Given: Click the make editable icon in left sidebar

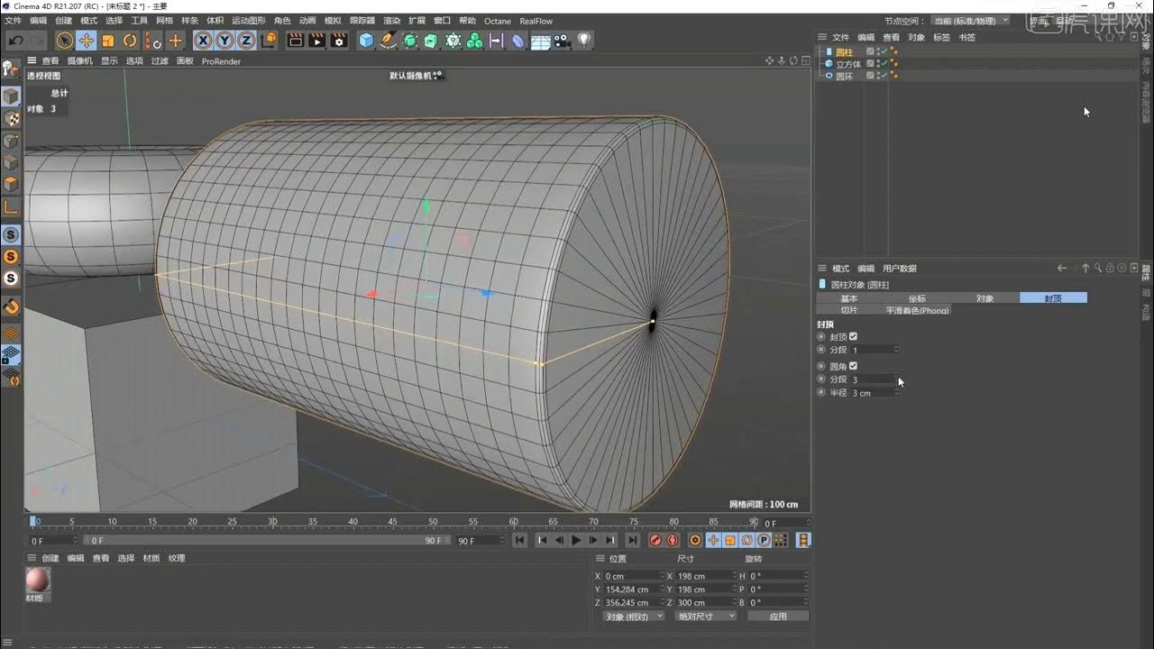Looking at the screenshot, I should [11, 69].
